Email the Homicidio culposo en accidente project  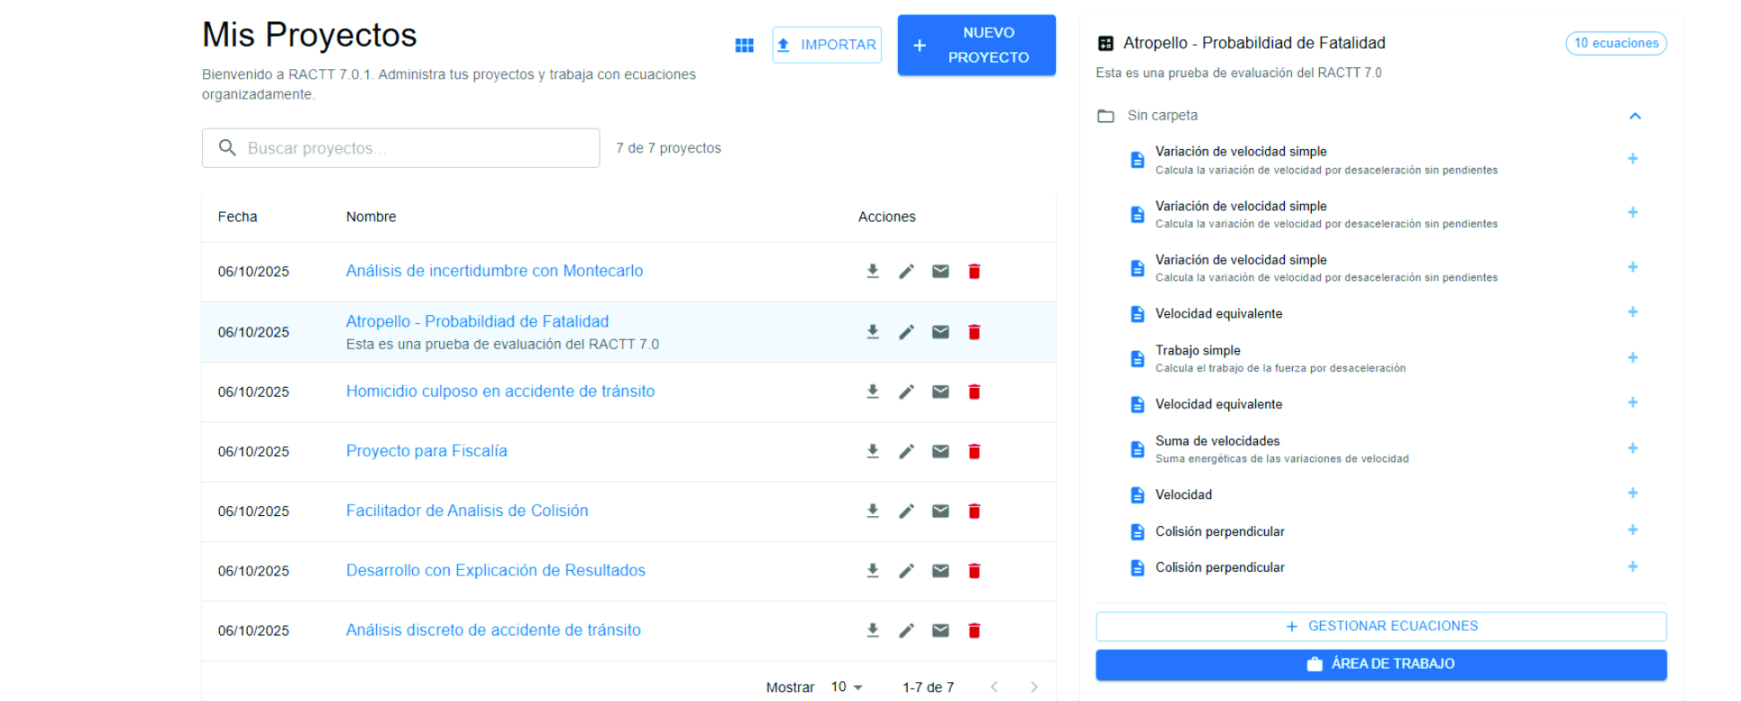940,391
